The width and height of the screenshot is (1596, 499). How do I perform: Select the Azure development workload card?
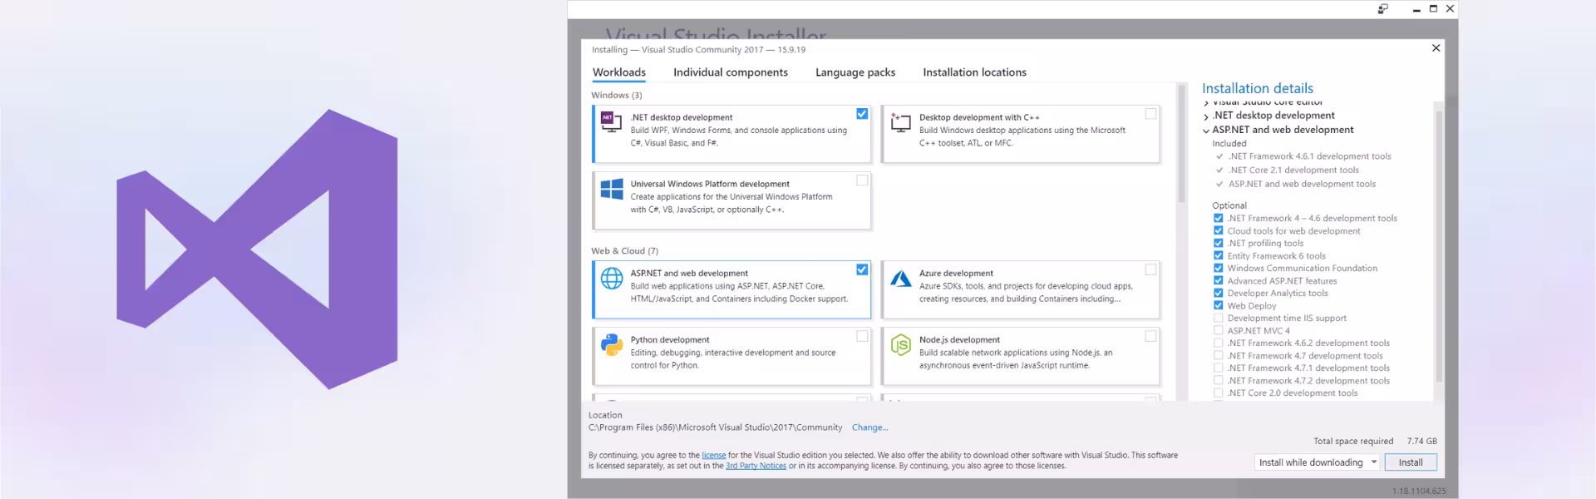(x=1021, y=289)
